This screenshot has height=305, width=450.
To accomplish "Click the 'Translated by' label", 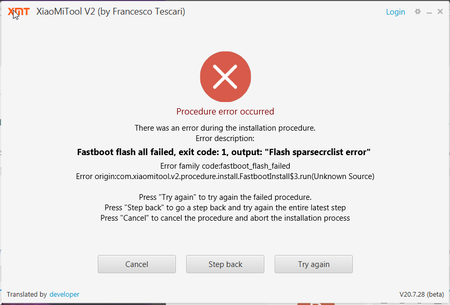I will point(27,295).
